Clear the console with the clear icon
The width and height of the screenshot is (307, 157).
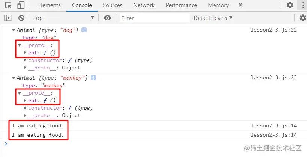(21, 18)
